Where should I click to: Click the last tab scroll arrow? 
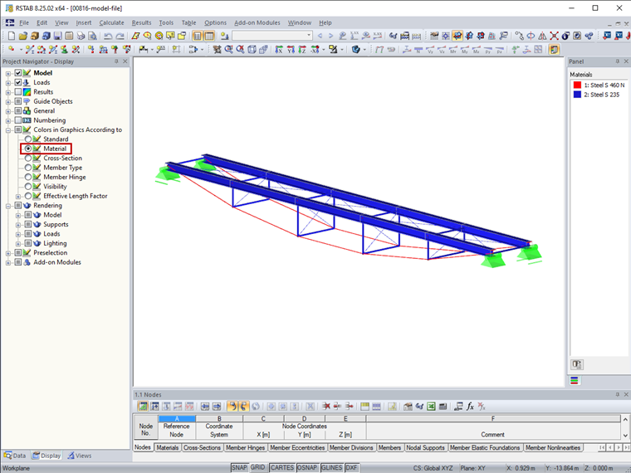[626, 447]
